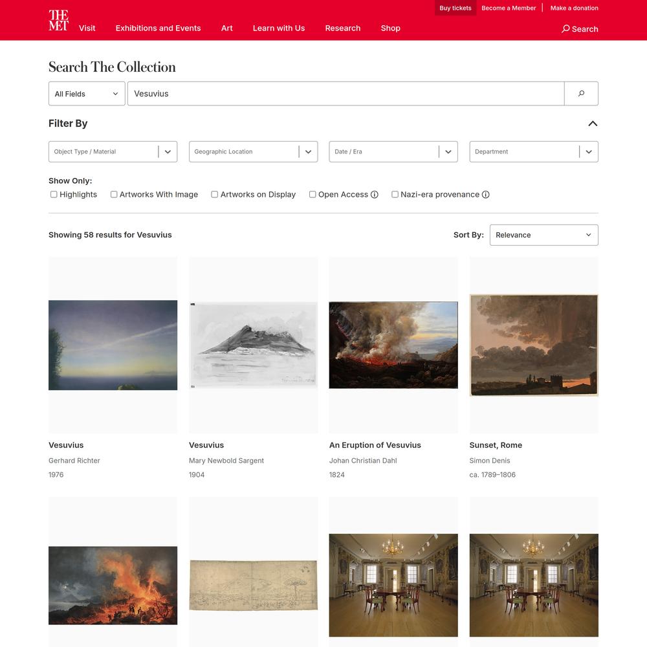
Task: Click the date '1976'
Action: (56, 474)
